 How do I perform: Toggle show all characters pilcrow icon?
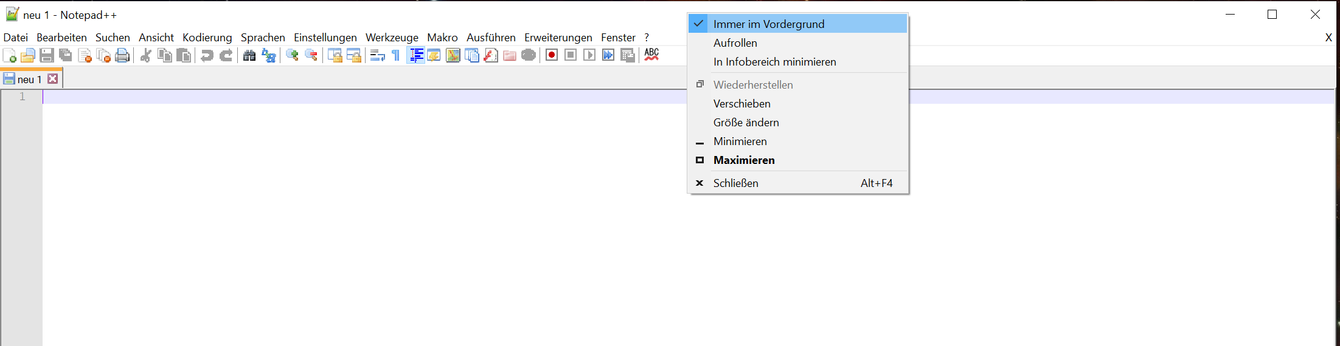click(x=396, y=56)
